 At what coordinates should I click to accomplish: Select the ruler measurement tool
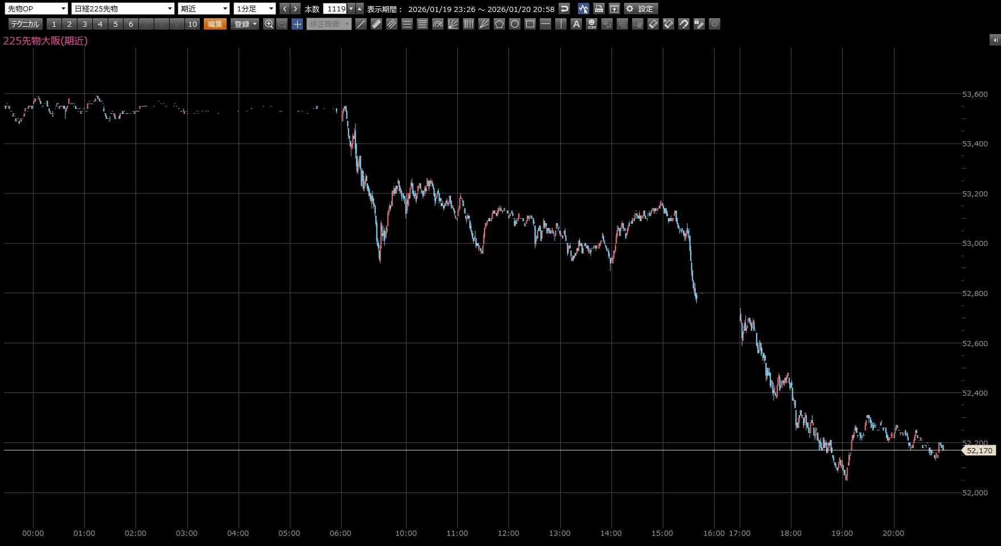click(376, 24)
